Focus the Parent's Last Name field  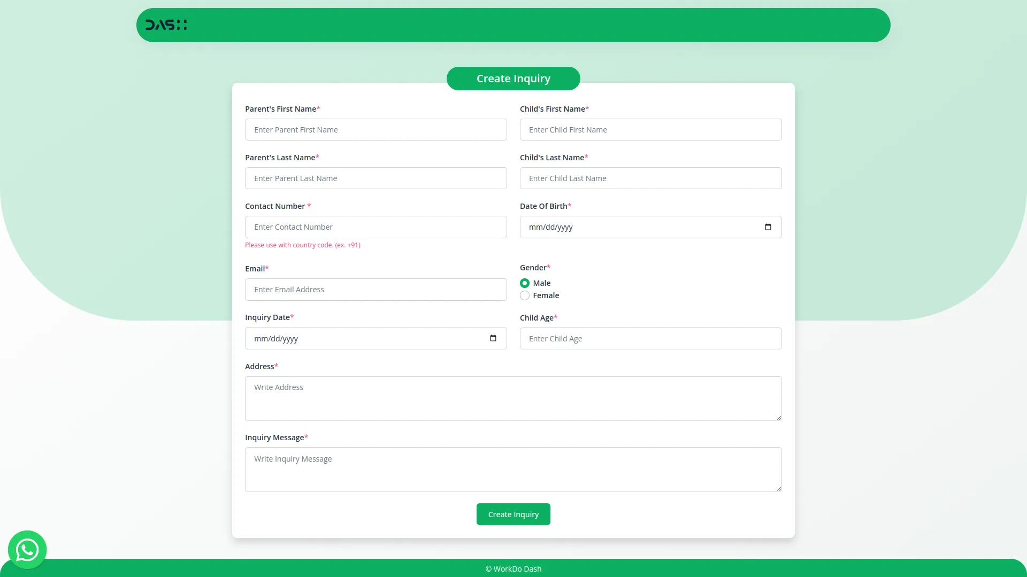pos(375,178)
